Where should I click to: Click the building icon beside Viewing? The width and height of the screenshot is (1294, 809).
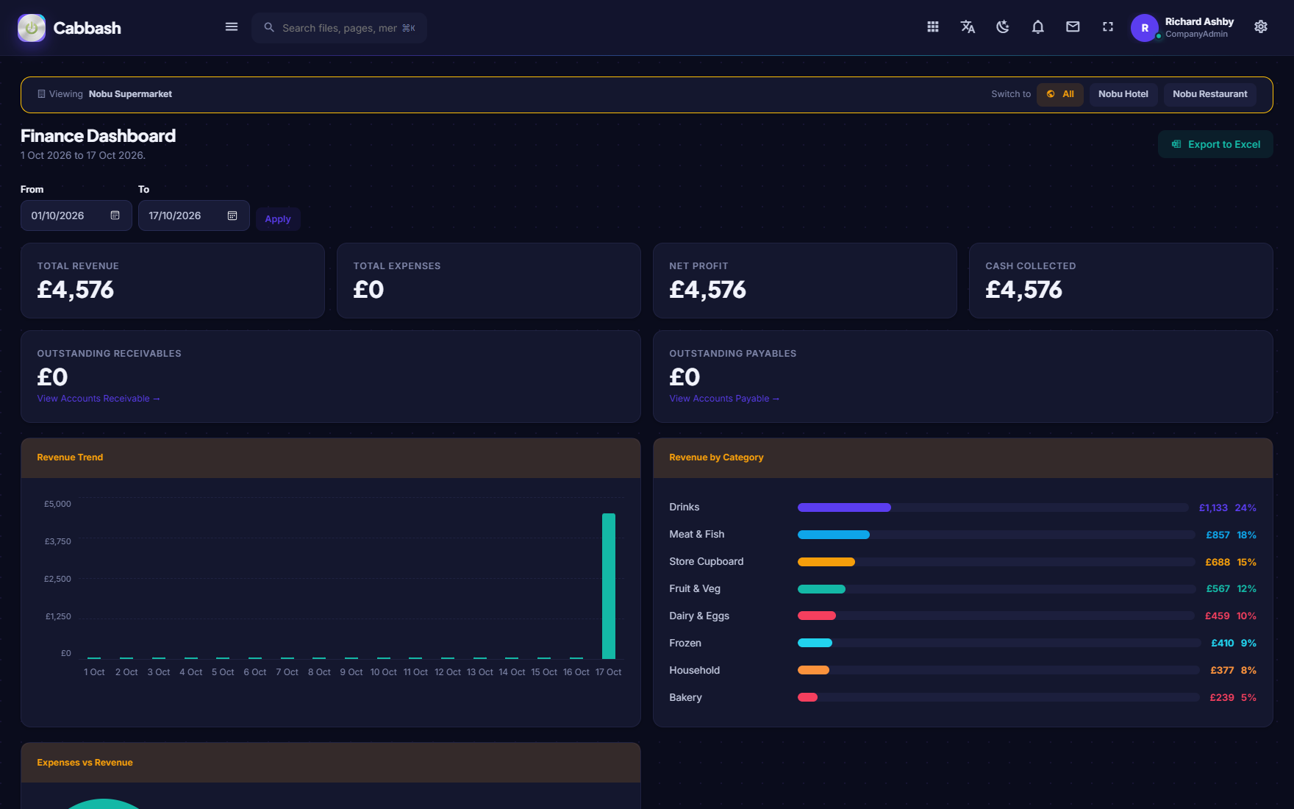41,94
